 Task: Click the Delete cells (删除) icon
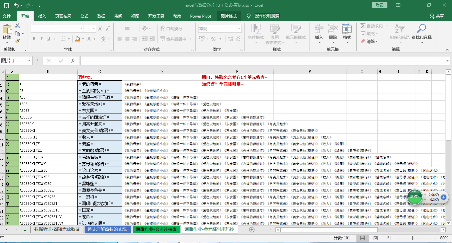tap(333, 29)
